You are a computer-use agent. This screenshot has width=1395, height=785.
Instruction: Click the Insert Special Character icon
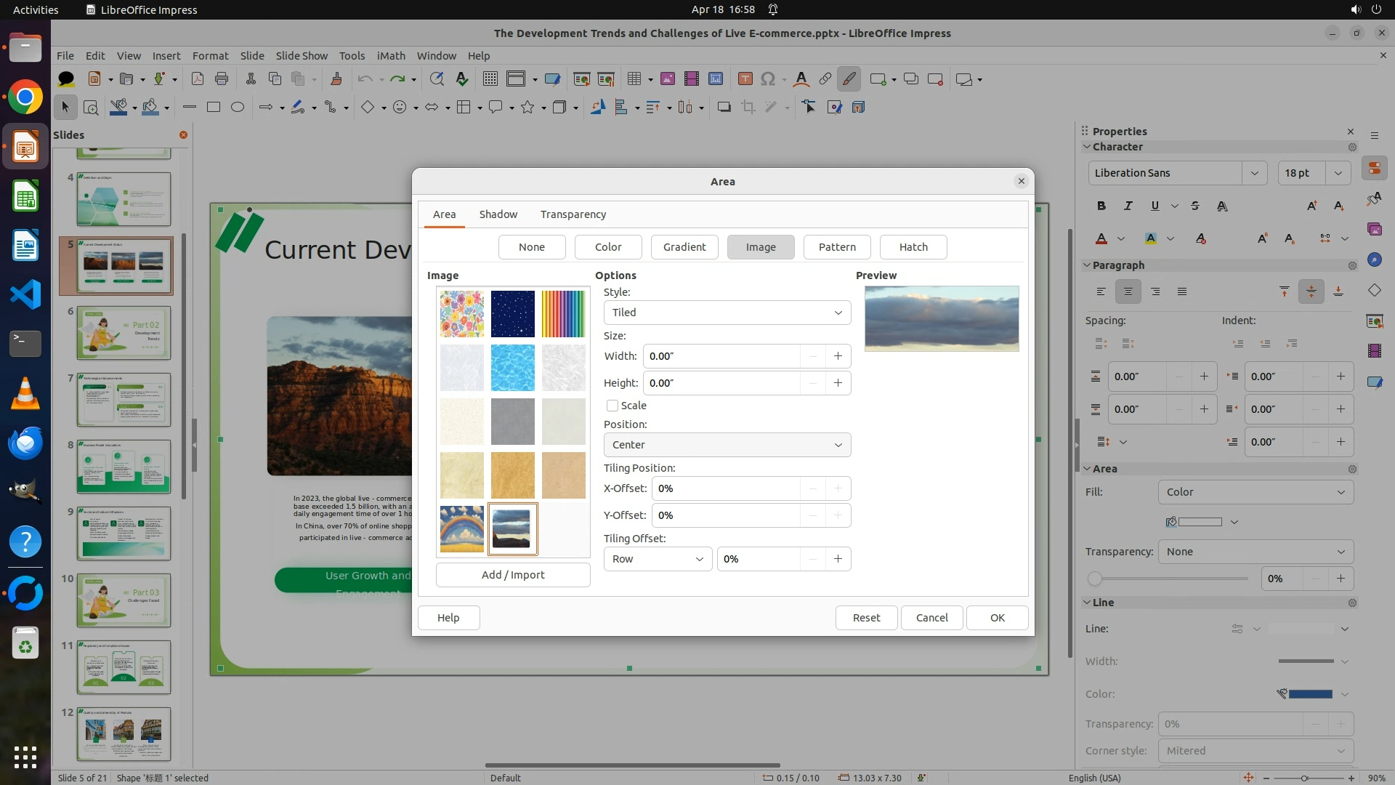click(768, 79)
